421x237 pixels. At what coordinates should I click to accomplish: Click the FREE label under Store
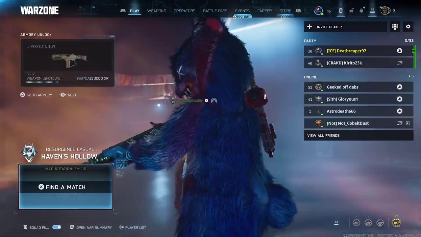click(x=285, y=17)
